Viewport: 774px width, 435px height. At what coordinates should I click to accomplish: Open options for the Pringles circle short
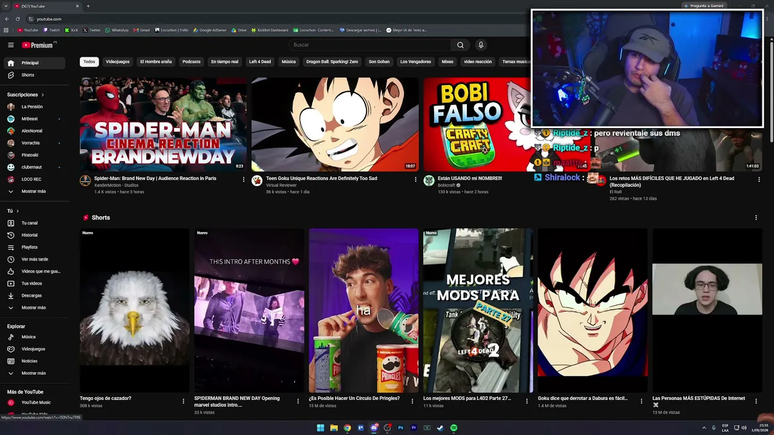pyautogui.click(x=412, y=401)
